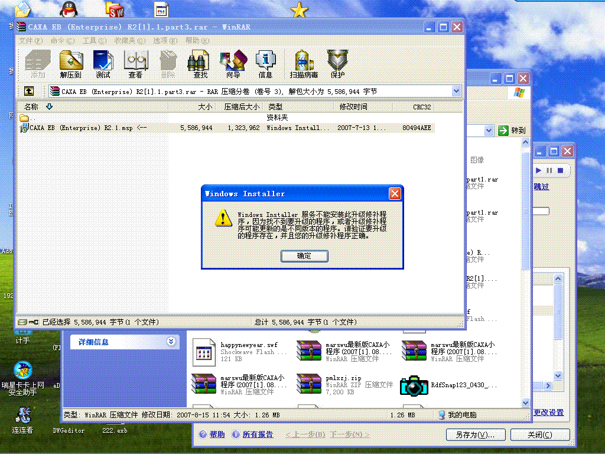605x454 pixels.
Task: Open the QQ penguin desktop icon
Action: pyautogui.click(x=69, y=9)
